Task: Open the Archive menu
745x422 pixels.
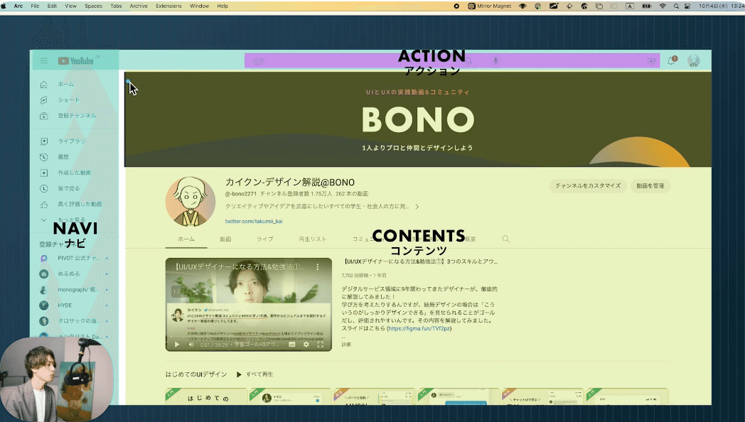Action: point(139,6)
